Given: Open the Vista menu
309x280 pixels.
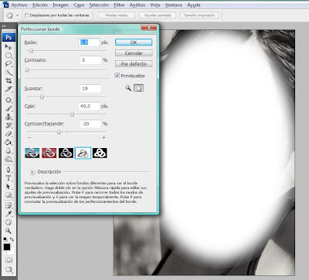Looking at the screenshot, I should (x=155, y=5).
